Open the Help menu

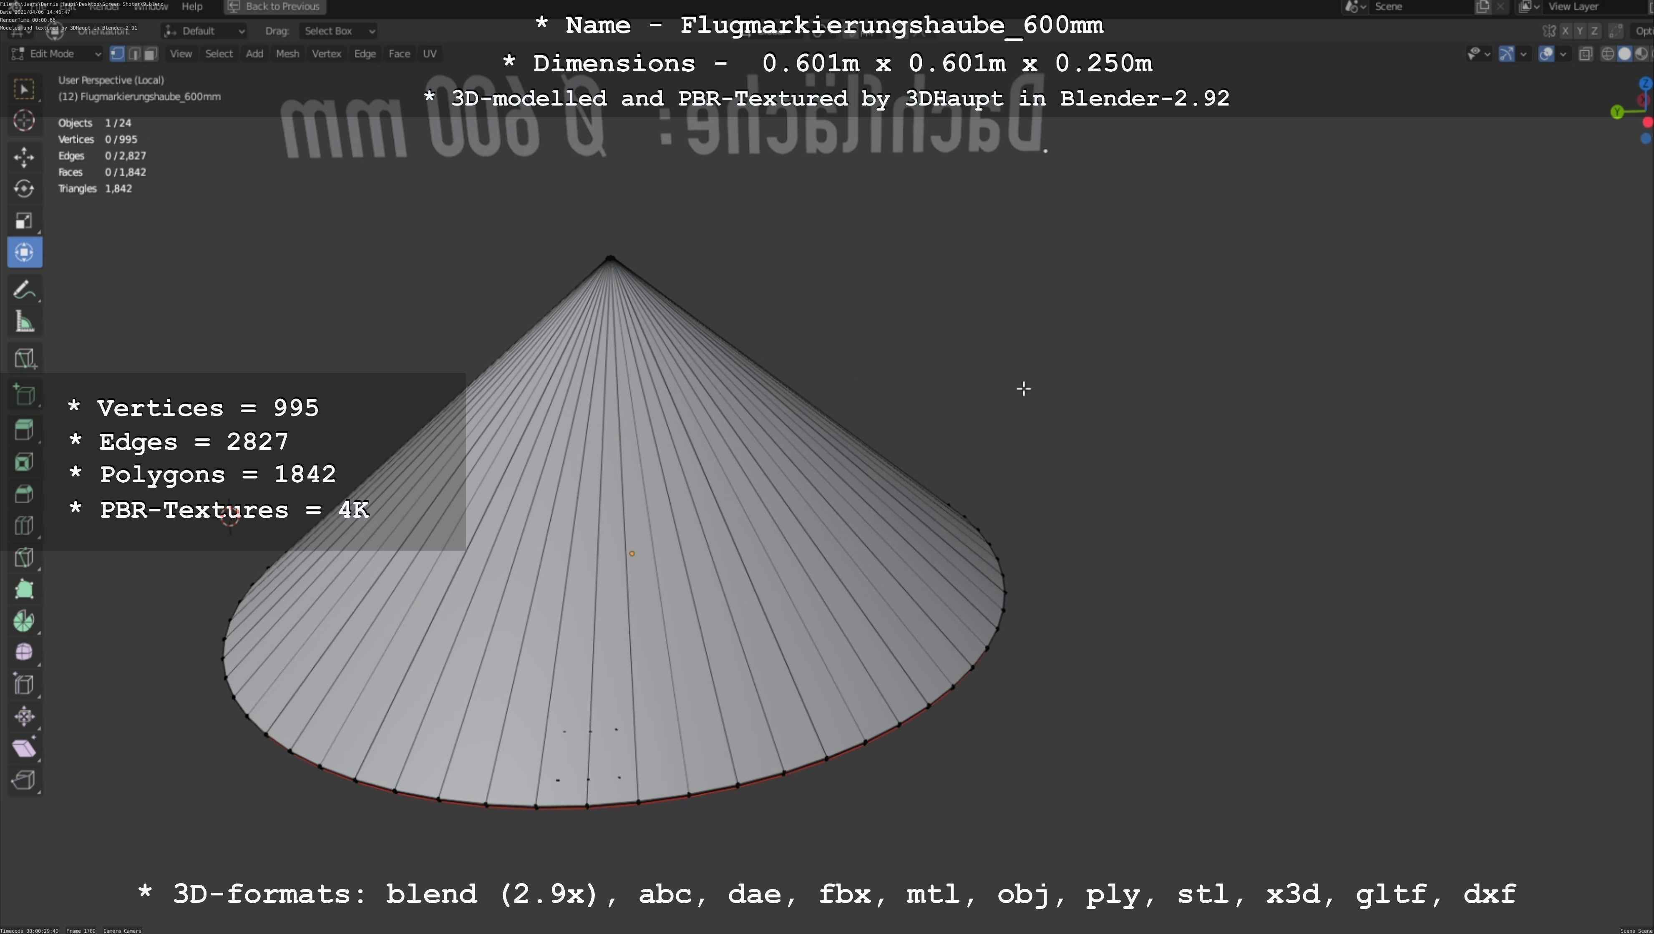coord(192,6)
